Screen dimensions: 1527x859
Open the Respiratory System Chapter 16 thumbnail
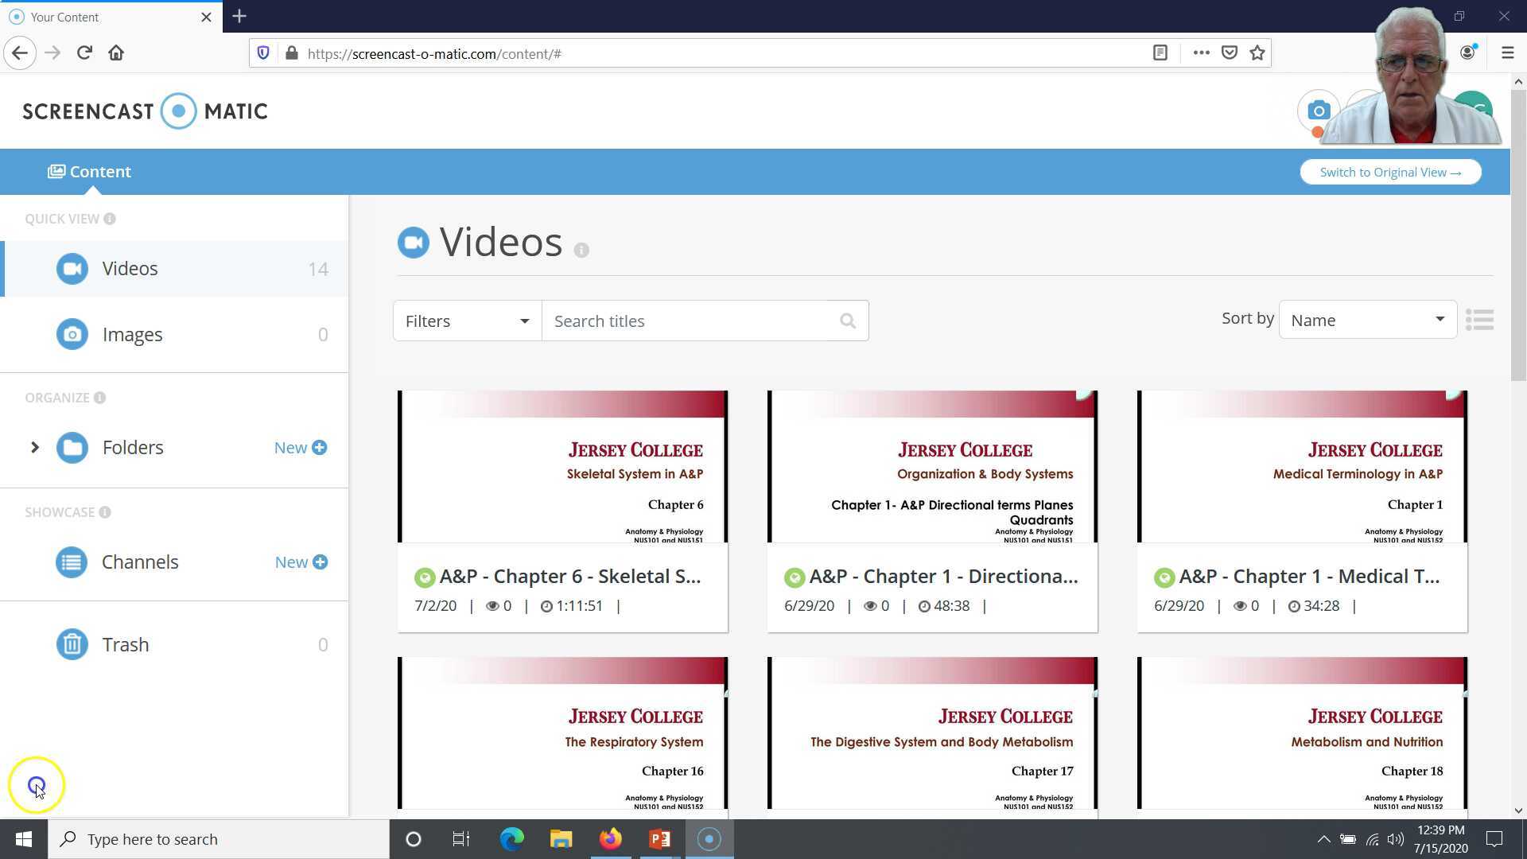[562, 733]
